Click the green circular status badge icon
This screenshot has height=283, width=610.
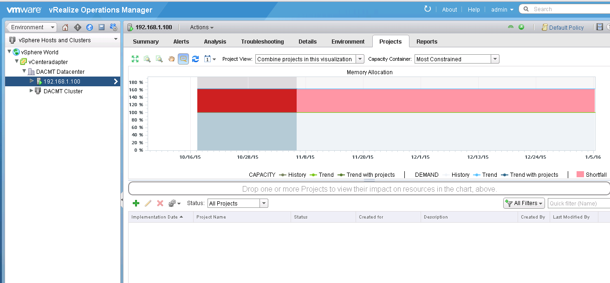point(521,27)
